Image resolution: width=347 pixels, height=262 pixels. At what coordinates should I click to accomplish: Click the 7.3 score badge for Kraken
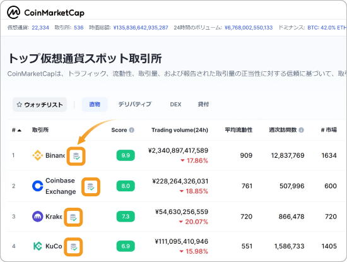[x=126, y=217]
